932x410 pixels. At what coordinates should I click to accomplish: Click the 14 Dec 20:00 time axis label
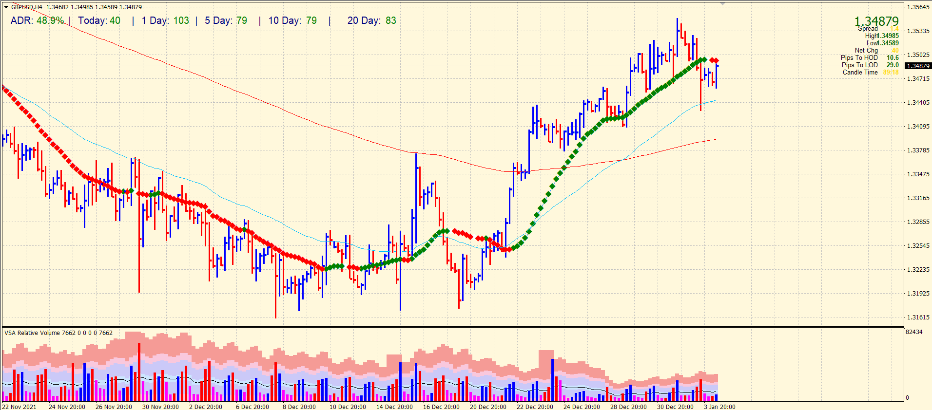[x=394, y=407]
